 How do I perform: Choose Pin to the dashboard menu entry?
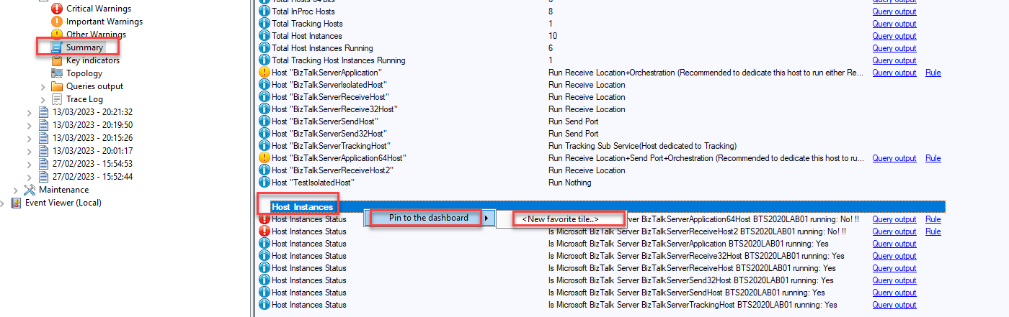429,218
